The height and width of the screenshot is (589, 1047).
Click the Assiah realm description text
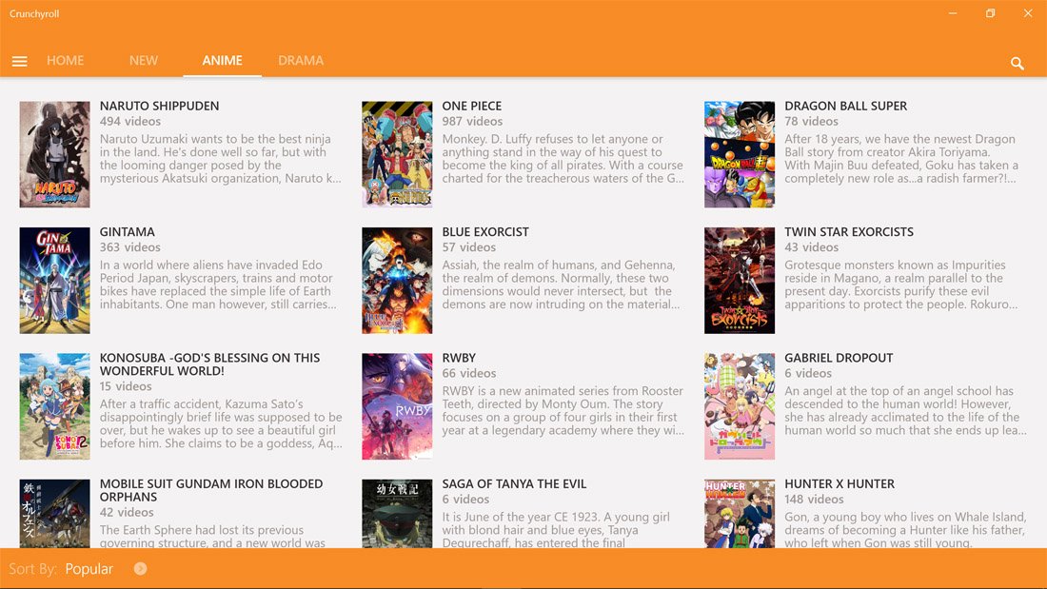click(x=561, y=285)
